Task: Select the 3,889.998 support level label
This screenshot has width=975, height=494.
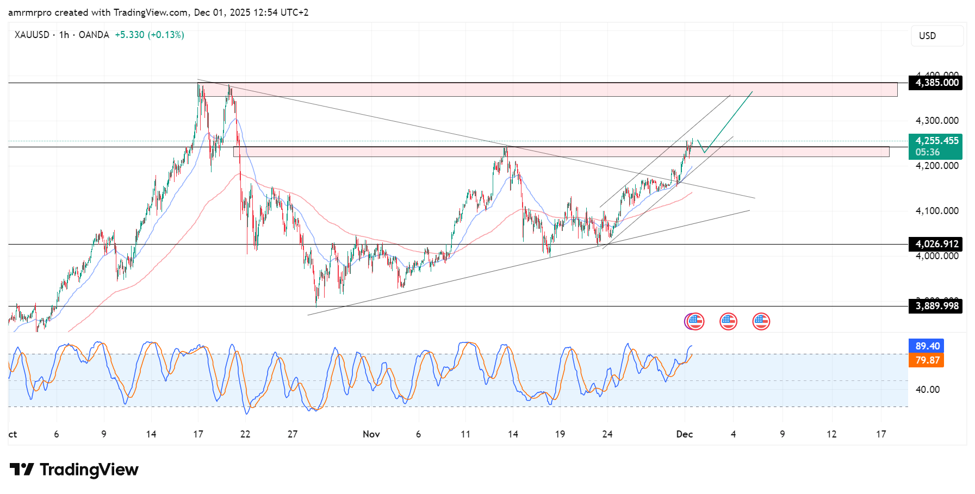Action: point(936,306)
